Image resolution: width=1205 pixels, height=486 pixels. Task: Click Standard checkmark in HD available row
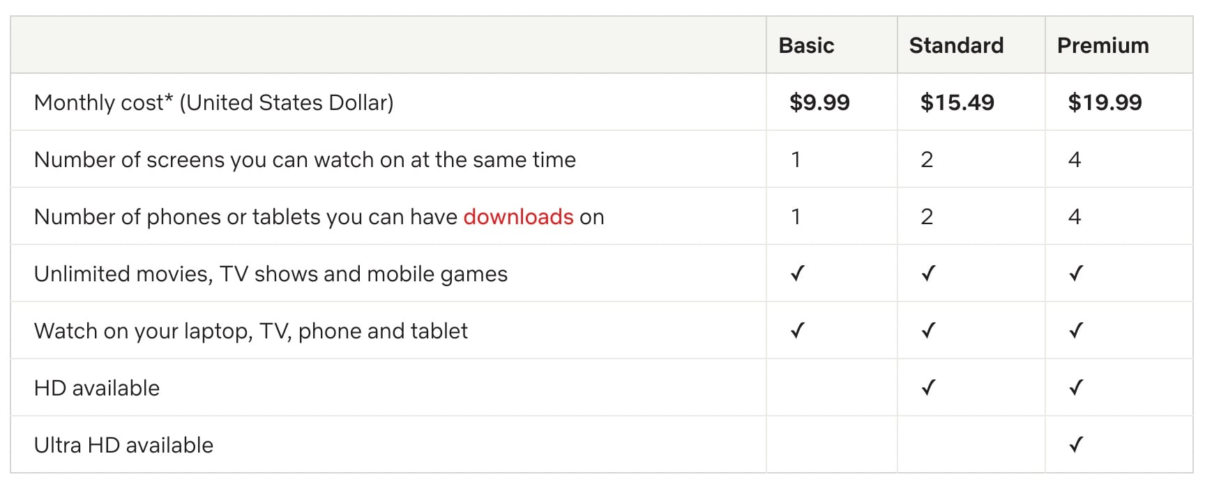(x=928, y=388)
